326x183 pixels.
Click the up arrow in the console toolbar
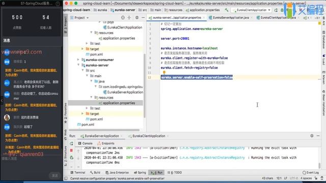[78, 151]
